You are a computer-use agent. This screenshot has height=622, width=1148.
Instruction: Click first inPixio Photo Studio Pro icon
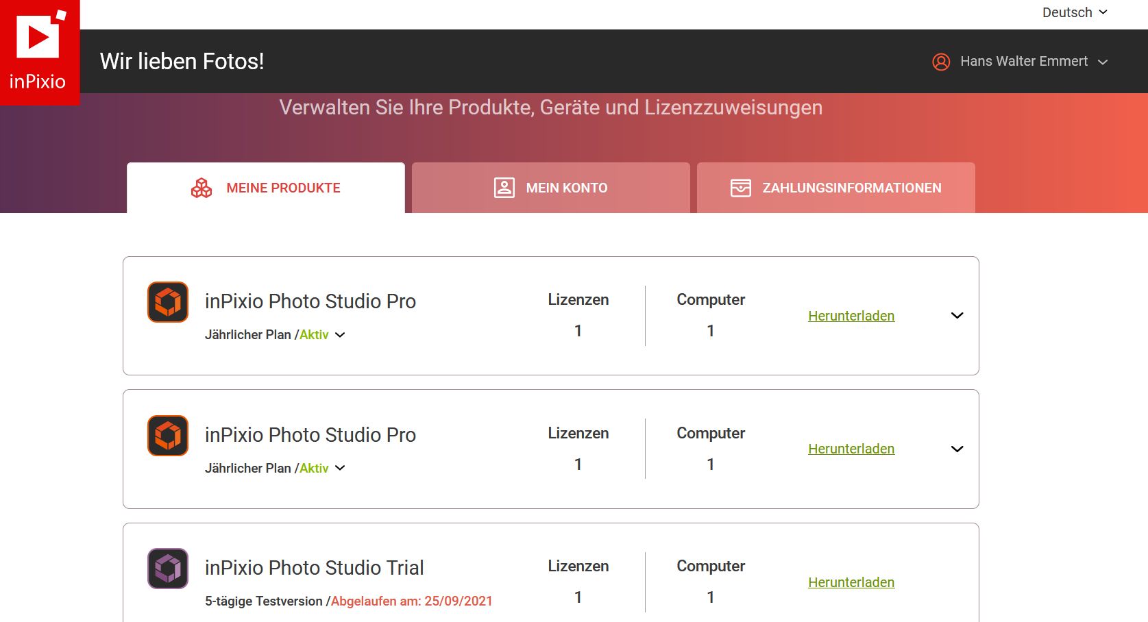pos(168,302)
